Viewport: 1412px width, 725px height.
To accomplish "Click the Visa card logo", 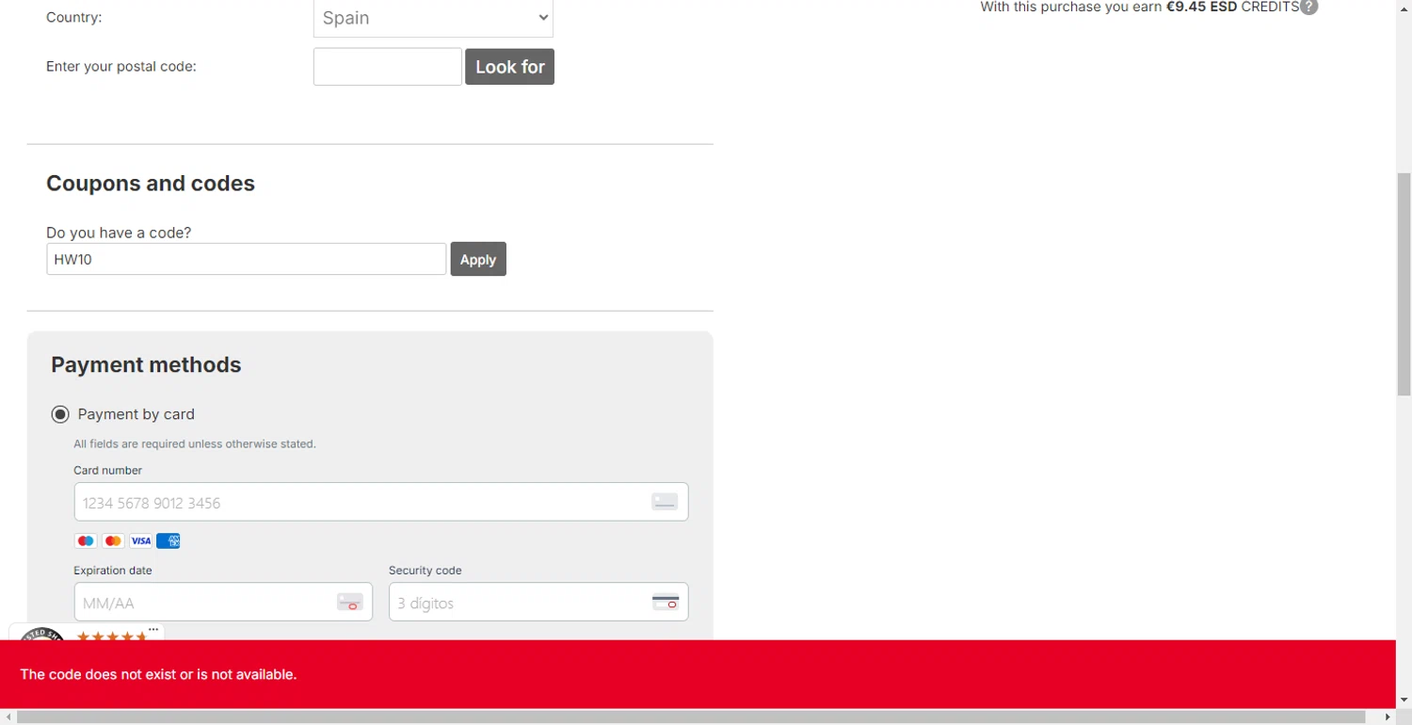I will point(140,540).
